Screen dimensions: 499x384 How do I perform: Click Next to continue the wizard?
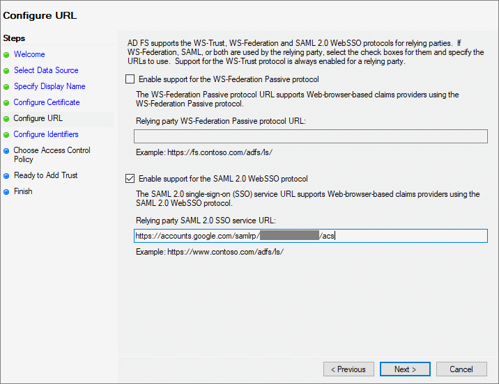coord(405,369)
